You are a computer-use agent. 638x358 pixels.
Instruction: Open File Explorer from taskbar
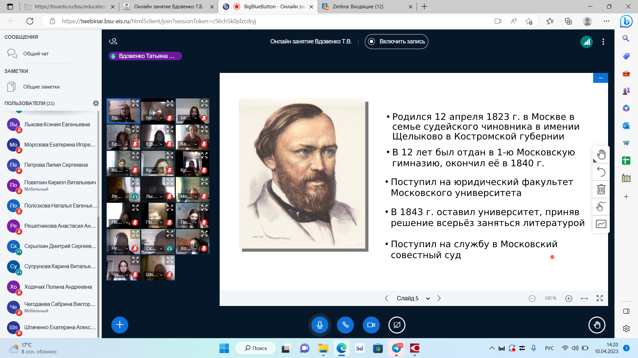(323, 348)
